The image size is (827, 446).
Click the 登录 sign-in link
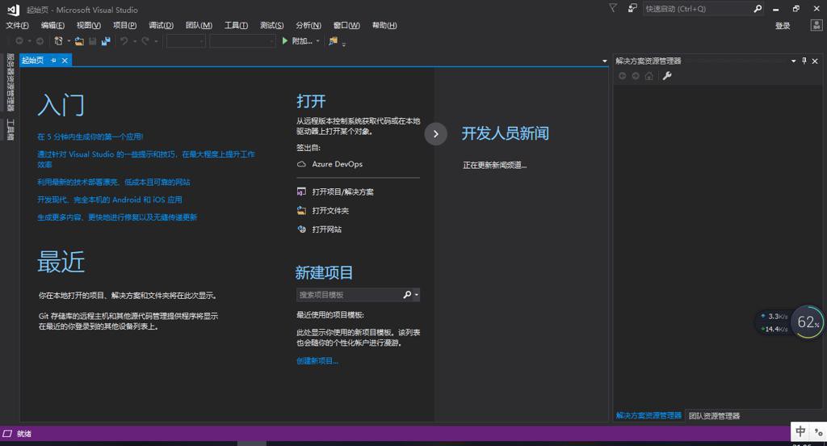click(783, 25)
